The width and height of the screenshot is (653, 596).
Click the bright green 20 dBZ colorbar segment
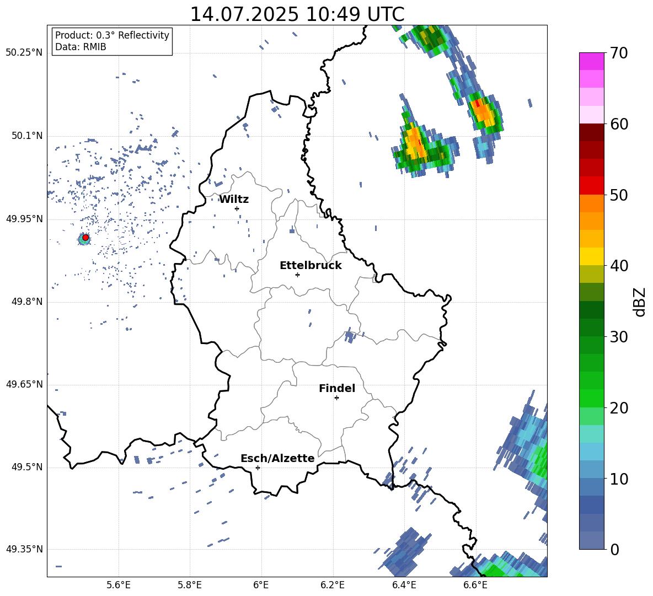(591, 398)
